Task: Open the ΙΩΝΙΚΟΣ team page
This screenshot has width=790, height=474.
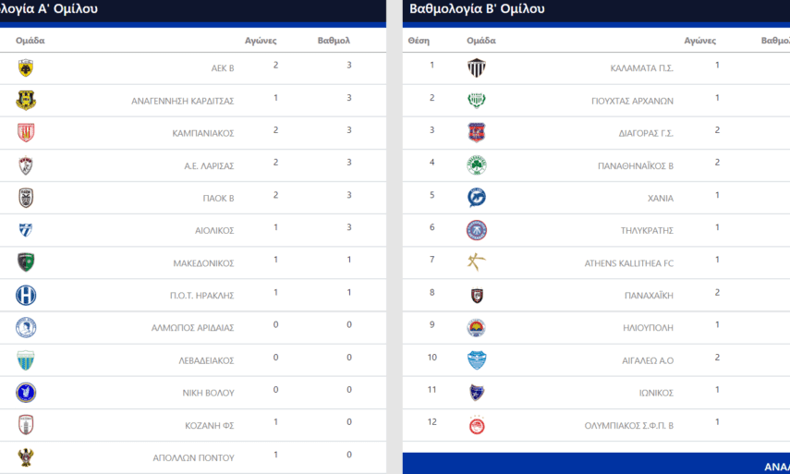Action: (x=656, y=393)
